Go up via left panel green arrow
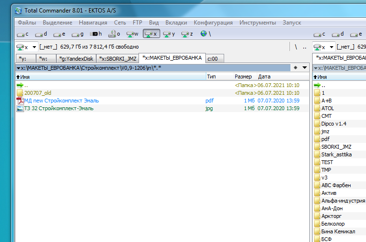The width and height of the screenshot is (366, 242). [20, 85]
